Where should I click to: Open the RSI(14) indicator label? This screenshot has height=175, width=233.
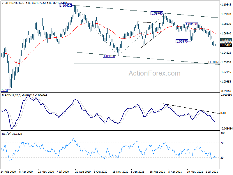click(x=7, y=134)
